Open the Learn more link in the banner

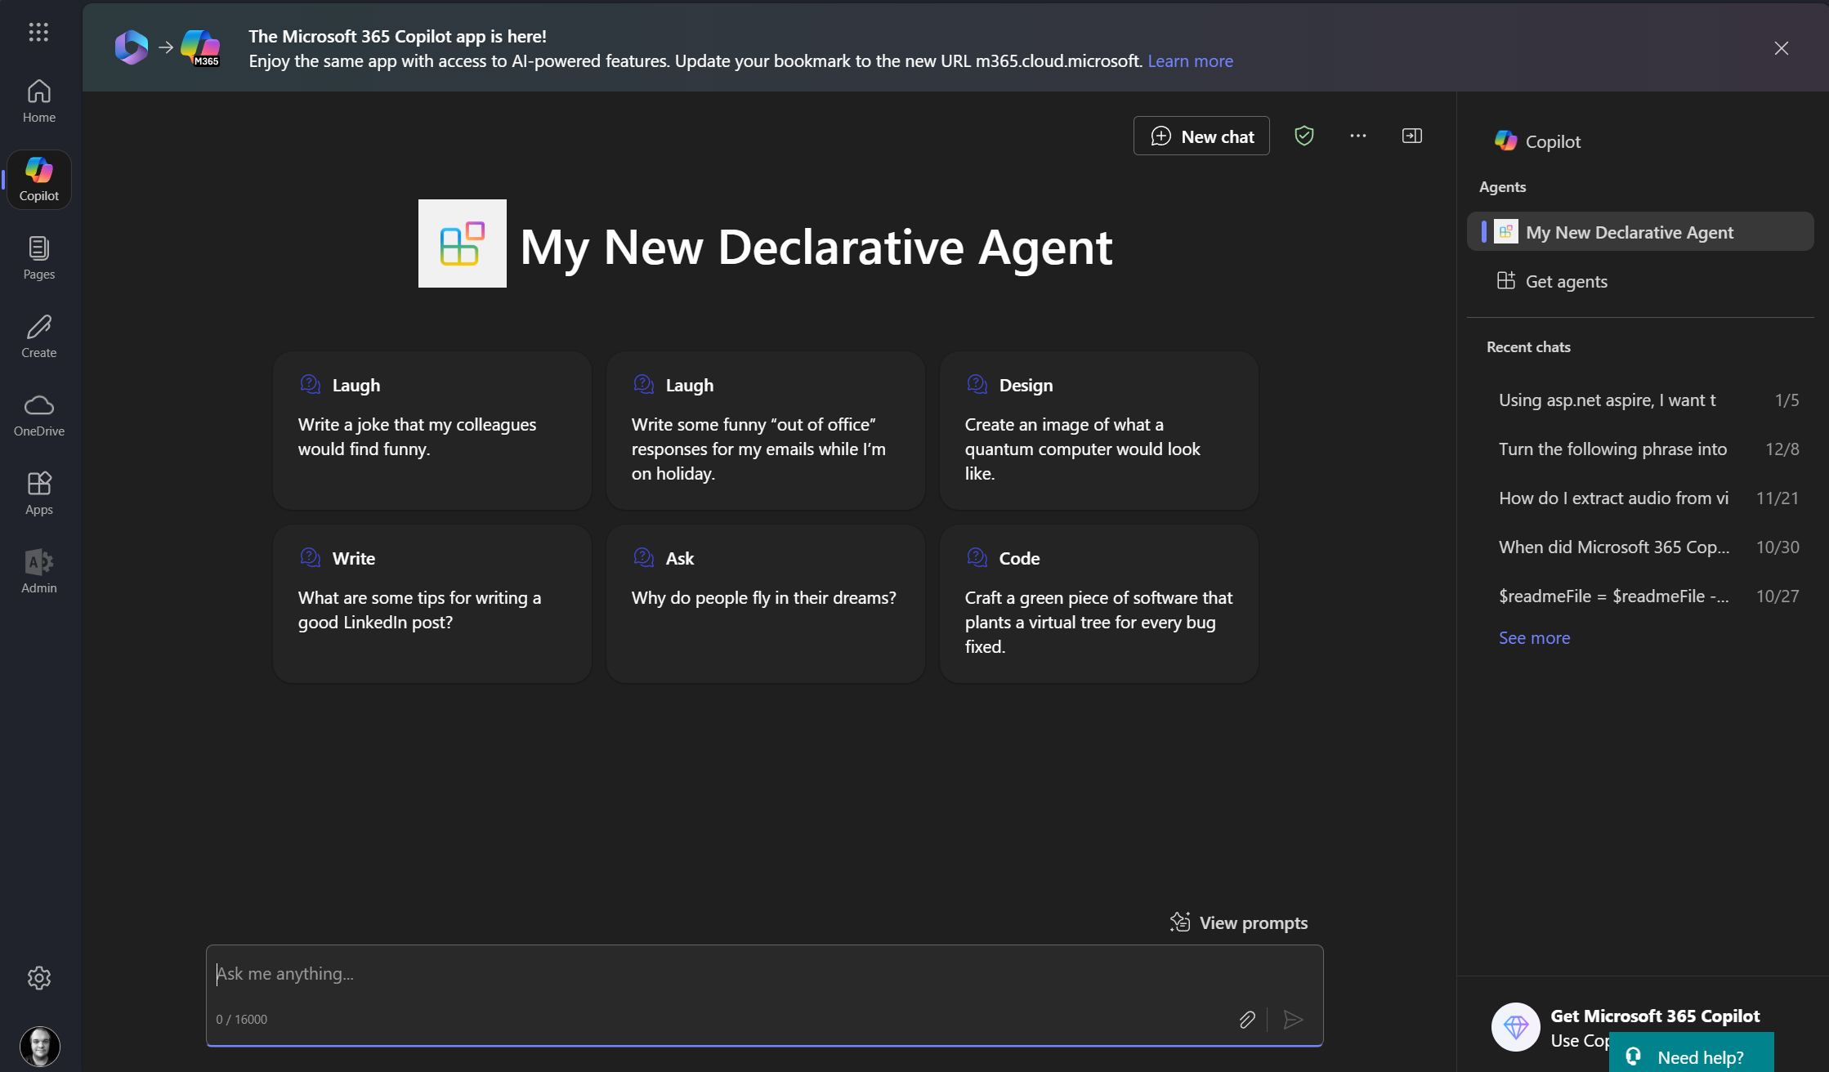click(1191, 60)
